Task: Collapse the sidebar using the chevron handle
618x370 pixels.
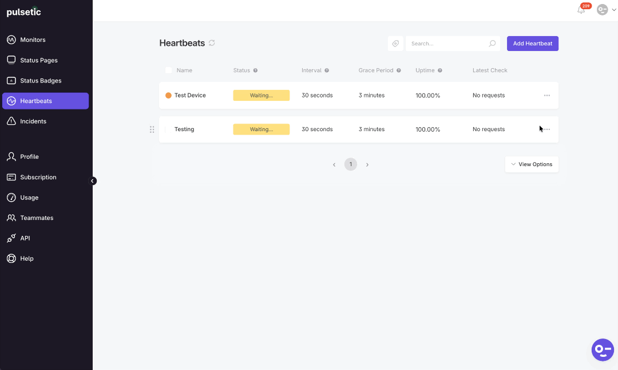Action: coord(93,180)
